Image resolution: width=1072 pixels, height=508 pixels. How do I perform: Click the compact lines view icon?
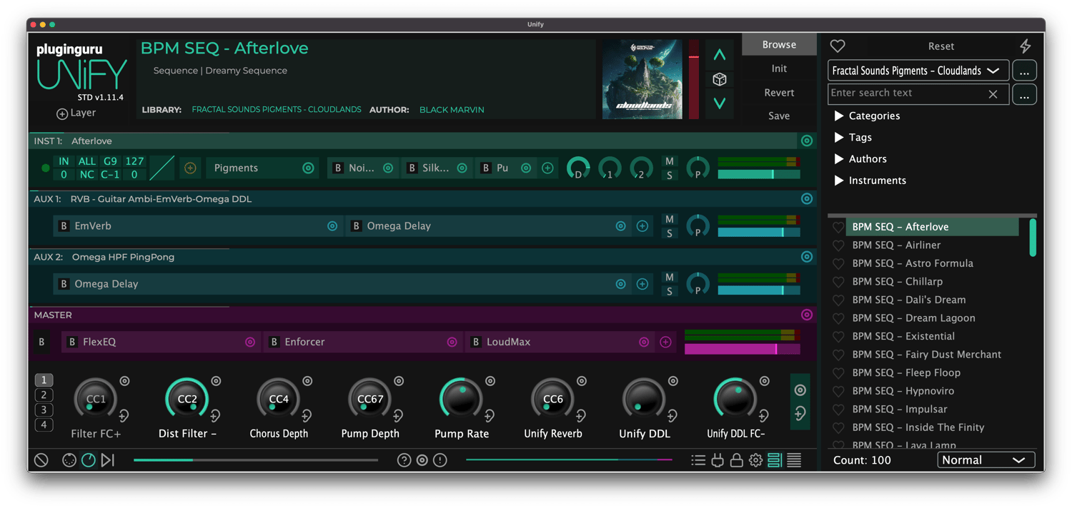click(x=794, y=460)
